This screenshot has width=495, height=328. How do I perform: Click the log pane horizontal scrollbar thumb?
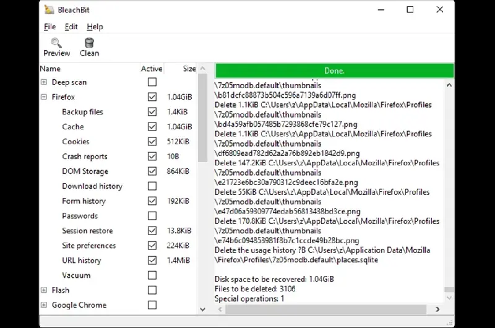pos(326,309)
